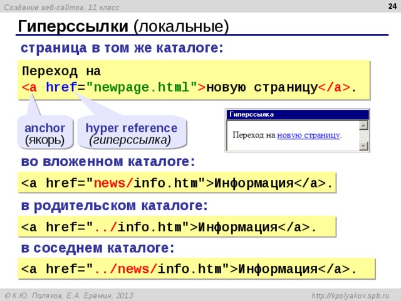The width and height of the screenshot is (401, 301).
Task: Click the text 'Переход на' in yellow code box
Action: pos(61,71)
